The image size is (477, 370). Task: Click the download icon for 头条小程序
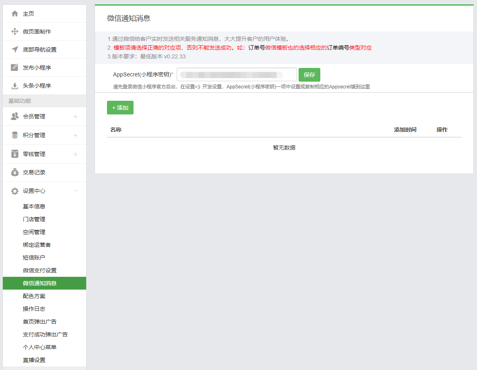[x=14, y=86]
